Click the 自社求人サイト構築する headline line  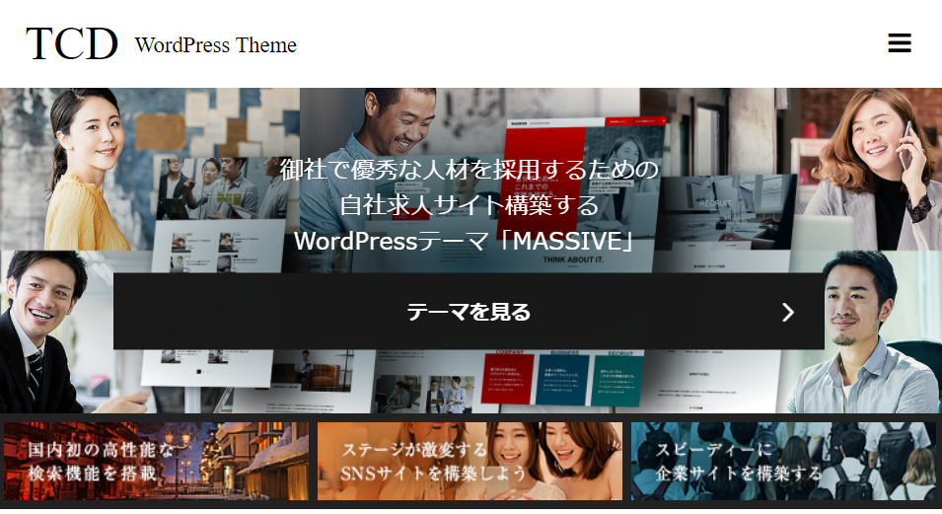pyautogui.click(x=470, y=205)
